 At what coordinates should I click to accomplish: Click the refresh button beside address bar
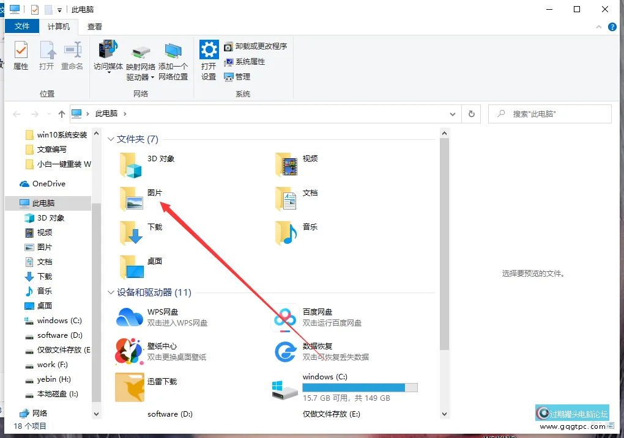(471, 114)
